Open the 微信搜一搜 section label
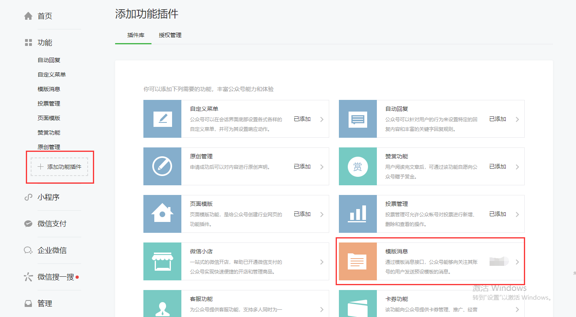 [56, 277]
